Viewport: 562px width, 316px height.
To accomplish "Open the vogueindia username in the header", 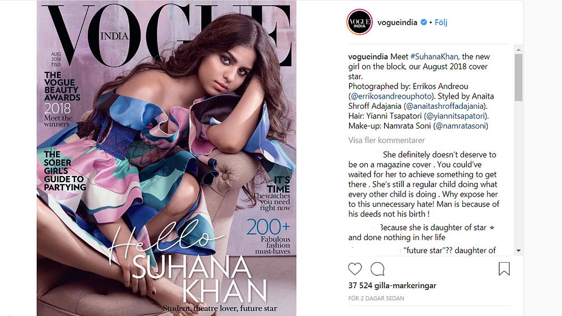I will click(x=397, y=22).
